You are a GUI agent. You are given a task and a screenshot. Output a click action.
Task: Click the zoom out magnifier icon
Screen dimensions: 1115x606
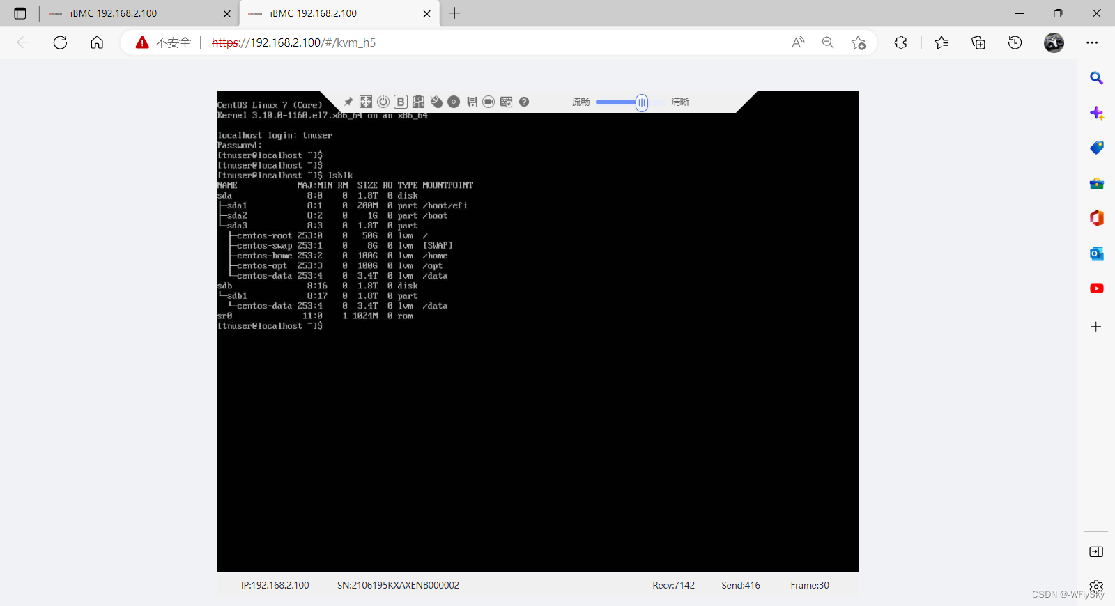(828, 42)
